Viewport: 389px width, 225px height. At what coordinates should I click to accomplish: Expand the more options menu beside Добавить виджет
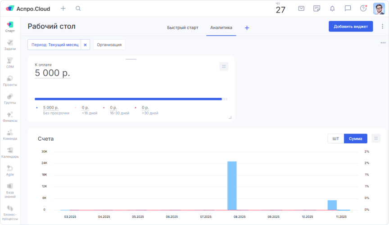pos(382,27)
